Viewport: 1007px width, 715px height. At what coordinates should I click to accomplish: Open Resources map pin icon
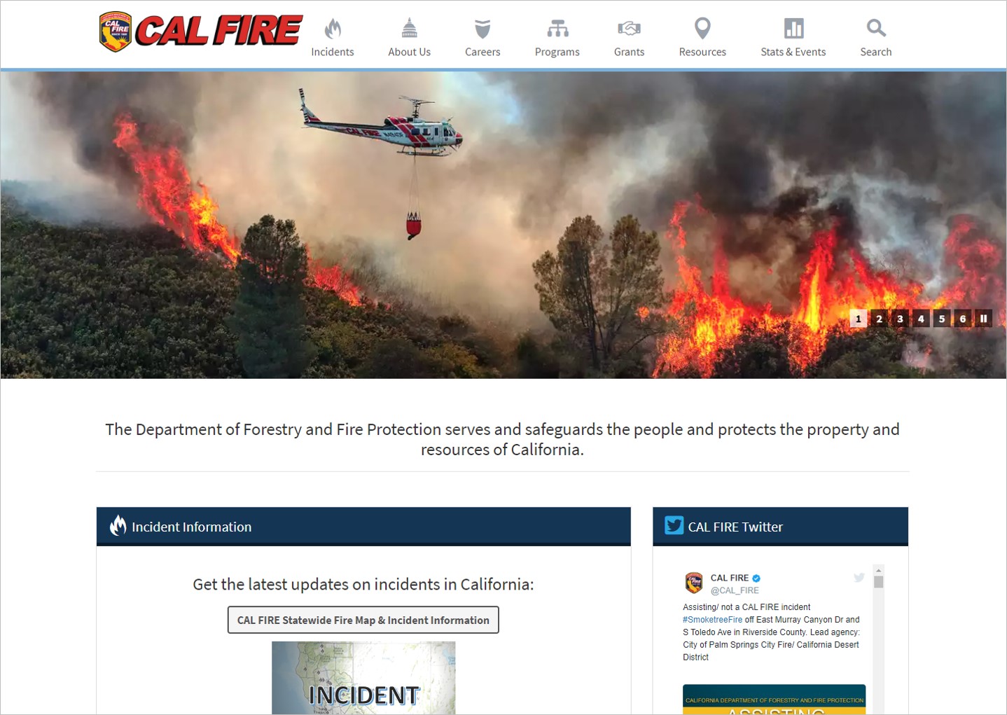(702, 28)
